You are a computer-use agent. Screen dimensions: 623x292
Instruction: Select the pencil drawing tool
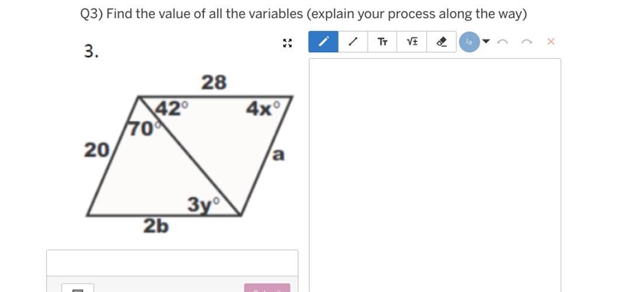coord(323,42)
